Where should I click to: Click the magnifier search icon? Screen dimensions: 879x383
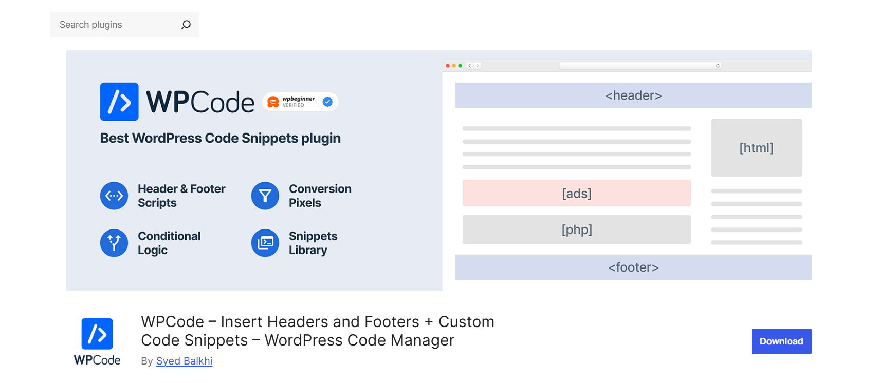(186, 25)
